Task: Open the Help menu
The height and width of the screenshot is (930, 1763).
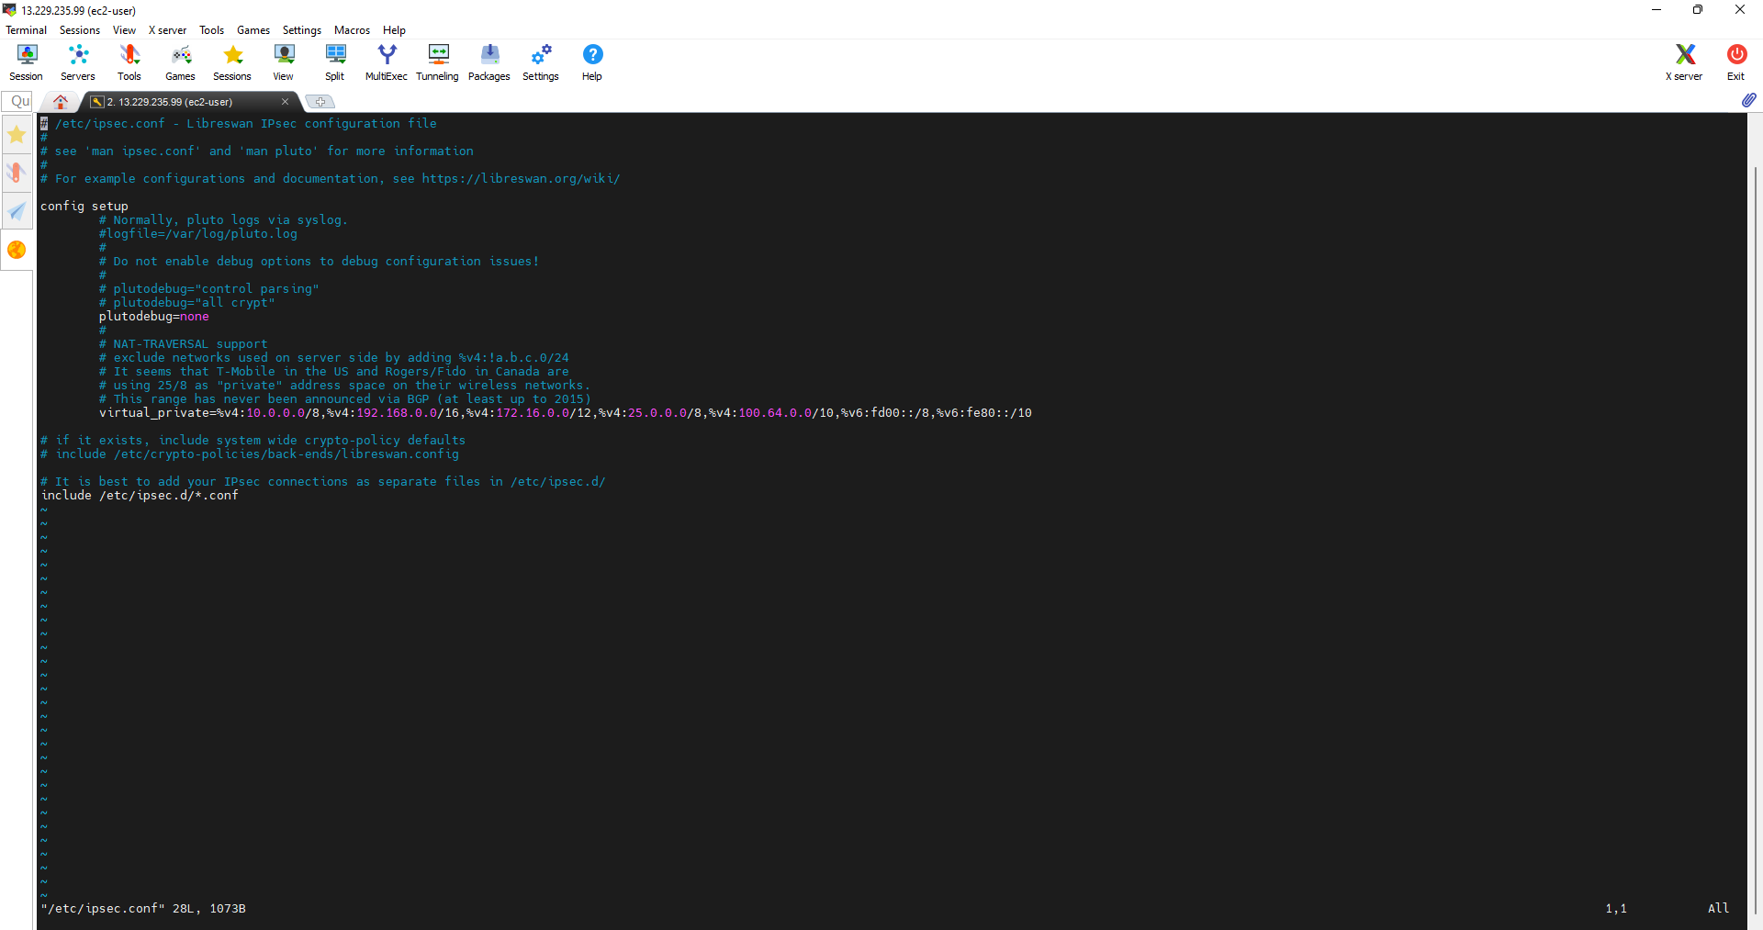Action: pyautogui.click(x=394, y=30)
